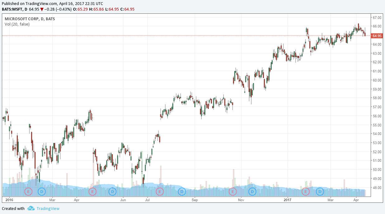
Task: Click the 'E' earnings marker before November
Action: coord(232,192)
